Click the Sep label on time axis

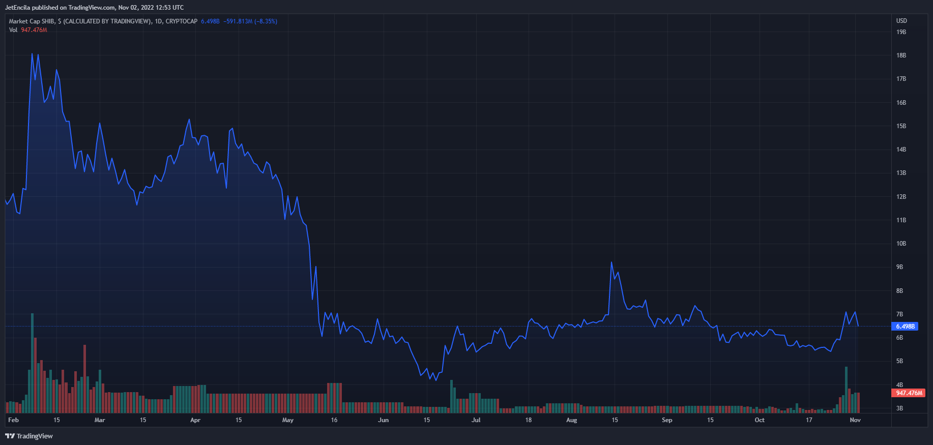[x=667, y=420]
